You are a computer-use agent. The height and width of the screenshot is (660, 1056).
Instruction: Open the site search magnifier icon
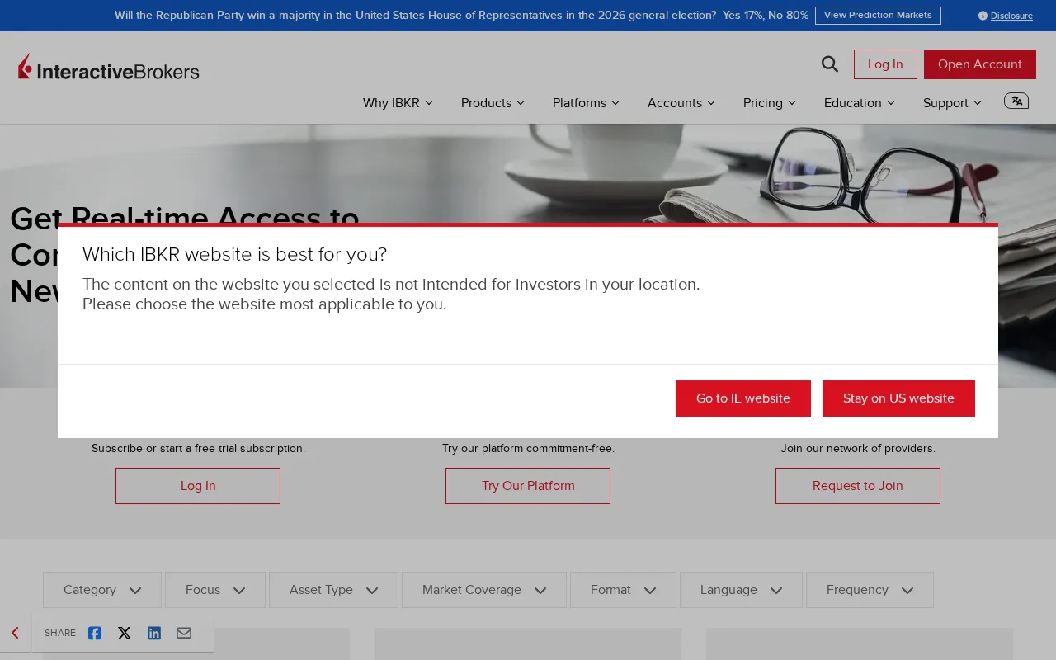(830, 64)
